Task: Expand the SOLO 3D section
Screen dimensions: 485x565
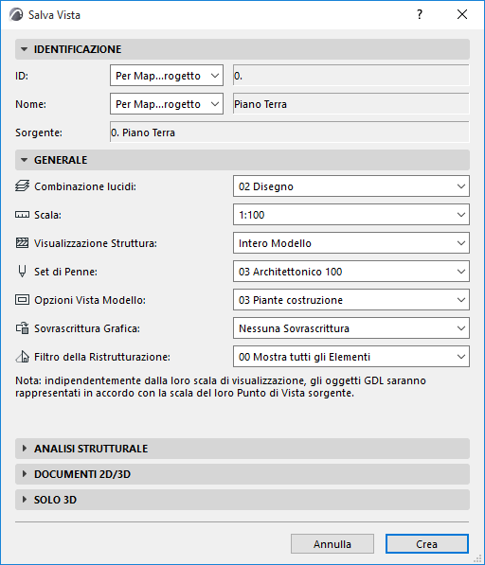Action: click(x=242, y=500)
